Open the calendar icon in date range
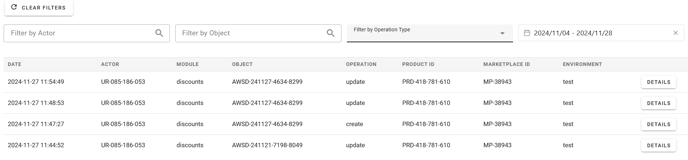The image size is (688, 160). pyautogui.click(x=527, y=33)
